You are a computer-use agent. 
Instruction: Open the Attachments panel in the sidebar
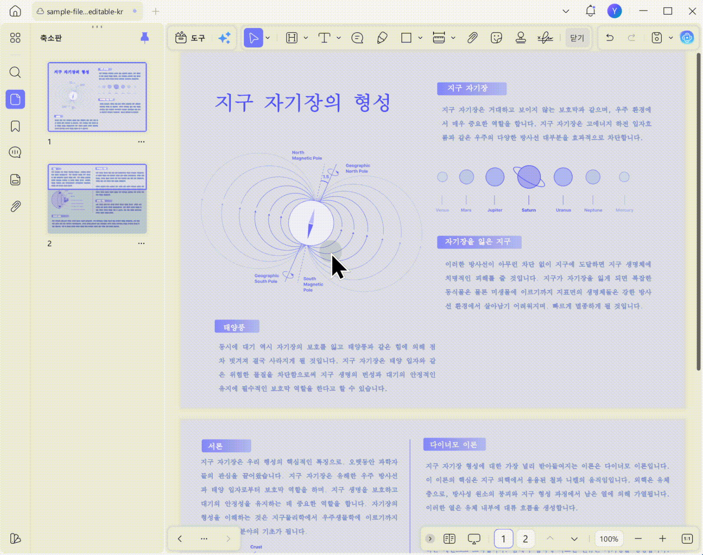click(15, 206)
